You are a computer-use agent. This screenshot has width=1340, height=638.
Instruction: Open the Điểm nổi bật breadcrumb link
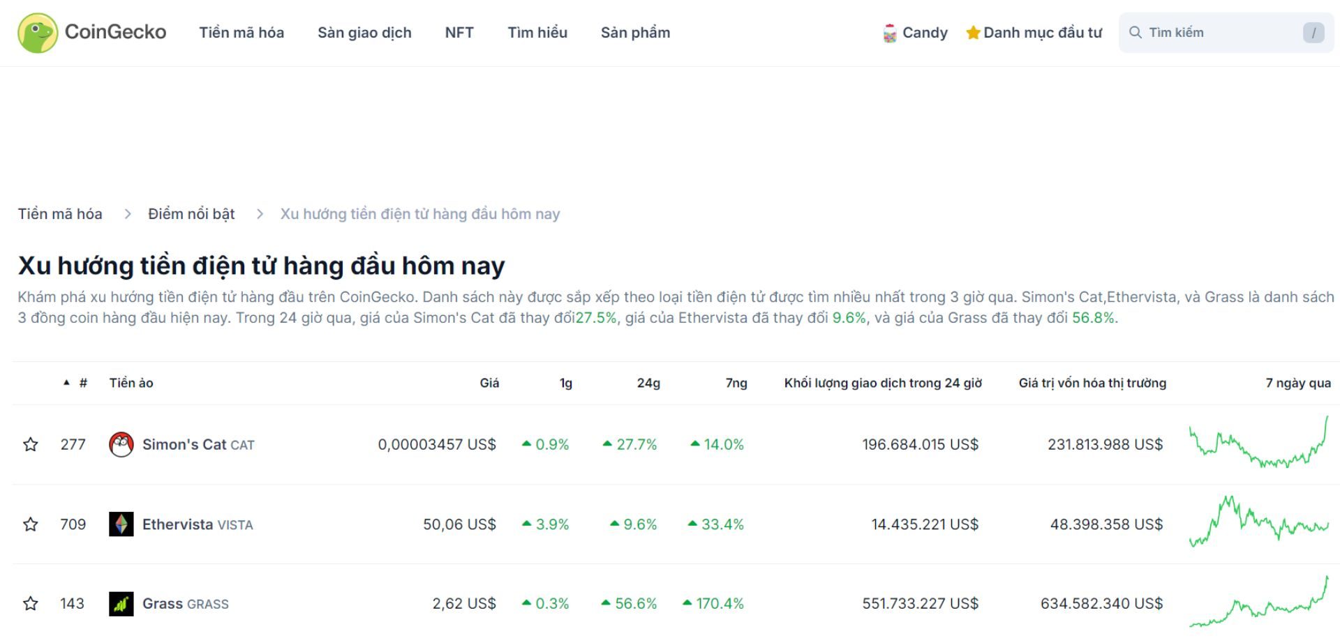click(x=191, y=213)
